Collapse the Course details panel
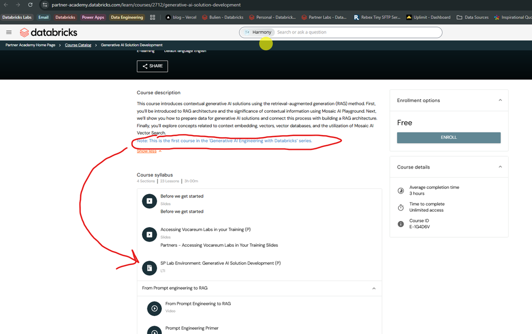532x334 pixels. [500, 167]
